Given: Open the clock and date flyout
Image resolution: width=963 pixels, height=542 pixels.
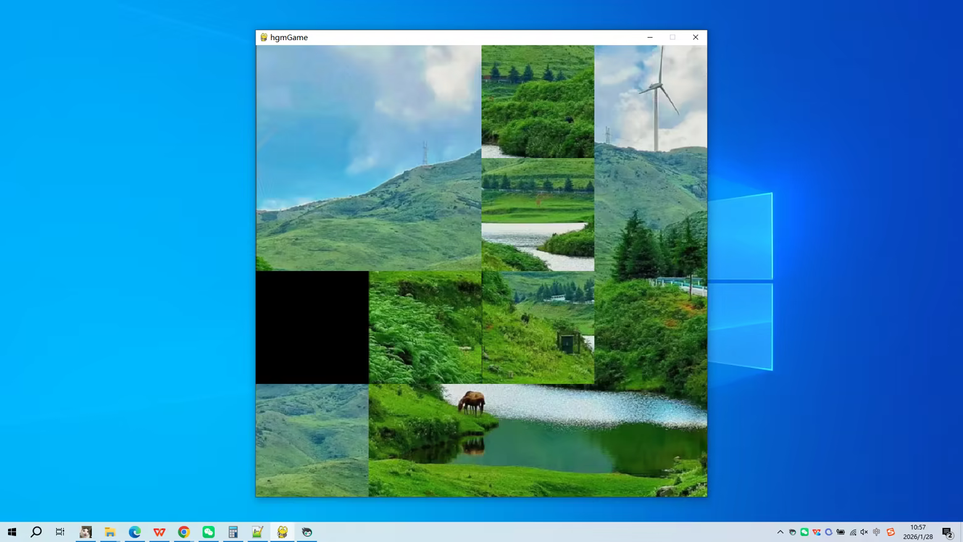Looking at the screenshot, I should pos(918,532).
